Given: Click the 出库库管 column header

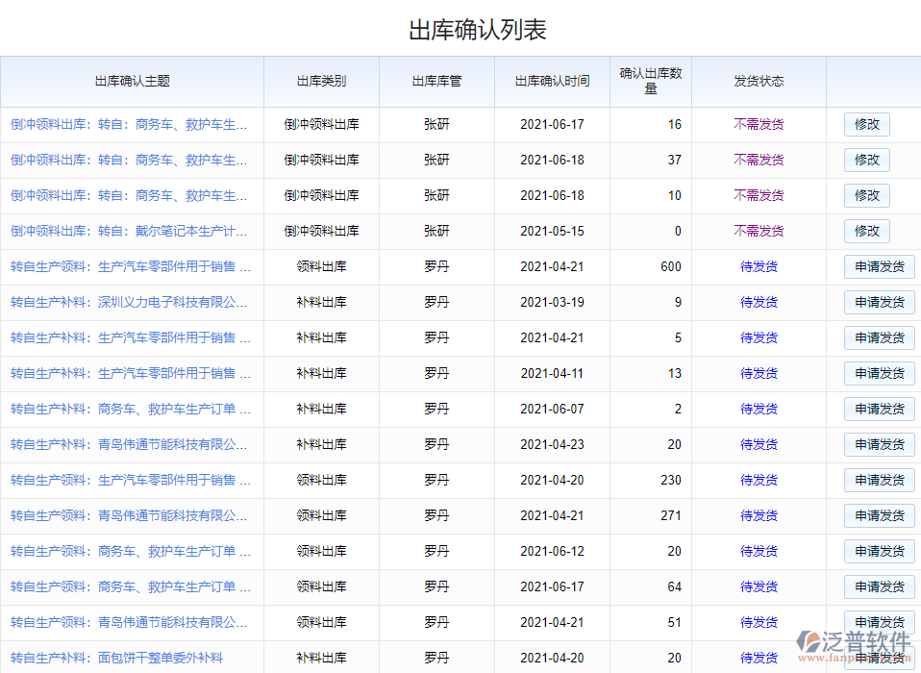Looking at the screenshot, I should pos(436,82).
